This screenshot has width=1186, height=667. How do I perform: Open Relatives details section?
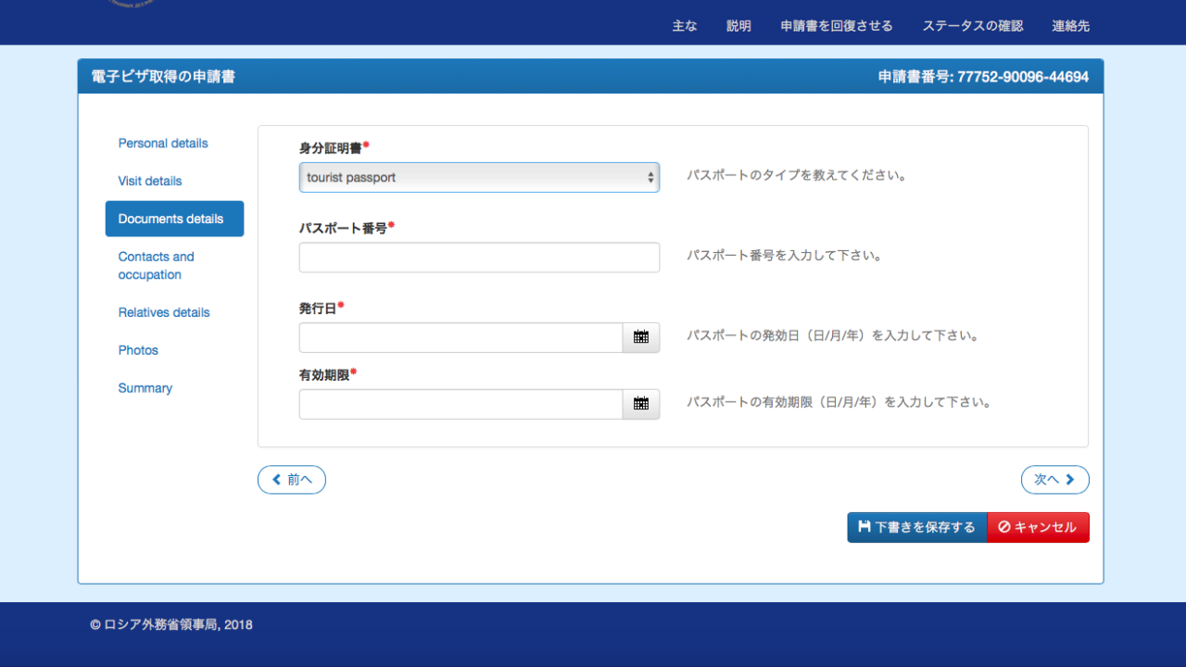click(x=164, y=313)
